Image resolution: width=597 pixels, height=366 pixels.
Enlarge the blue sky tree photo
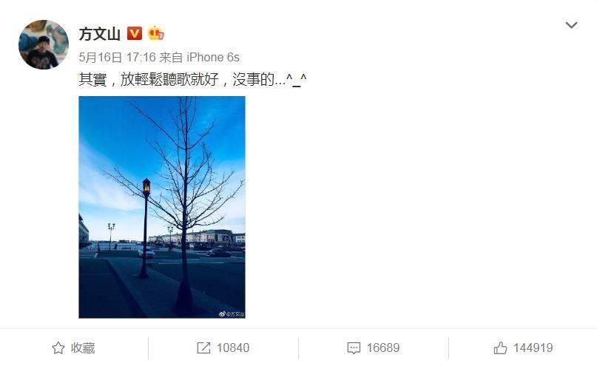point(162,207)
